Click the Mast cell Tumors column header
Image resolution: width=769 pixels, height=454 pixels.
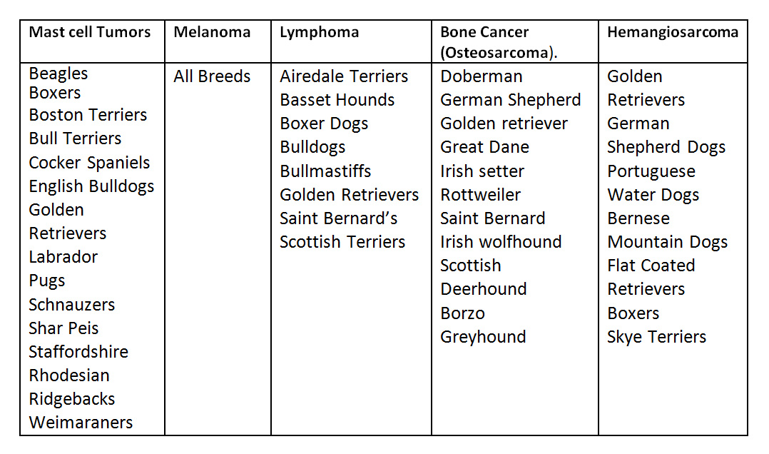tap(90, 32)
